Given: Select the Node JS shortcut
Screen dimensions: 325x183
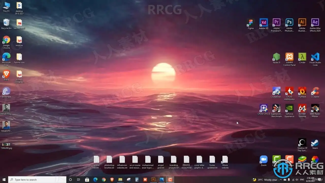Looking at the screenshot, I should (277, 58).
